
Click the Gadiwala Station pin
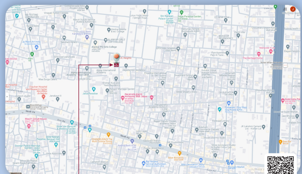(x=157, y=137)
